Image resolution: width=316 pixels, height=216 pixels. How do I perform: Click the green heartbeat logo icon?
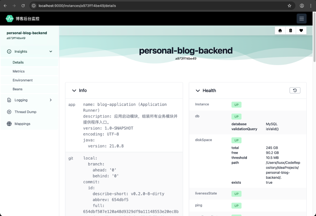coord(10,18)
